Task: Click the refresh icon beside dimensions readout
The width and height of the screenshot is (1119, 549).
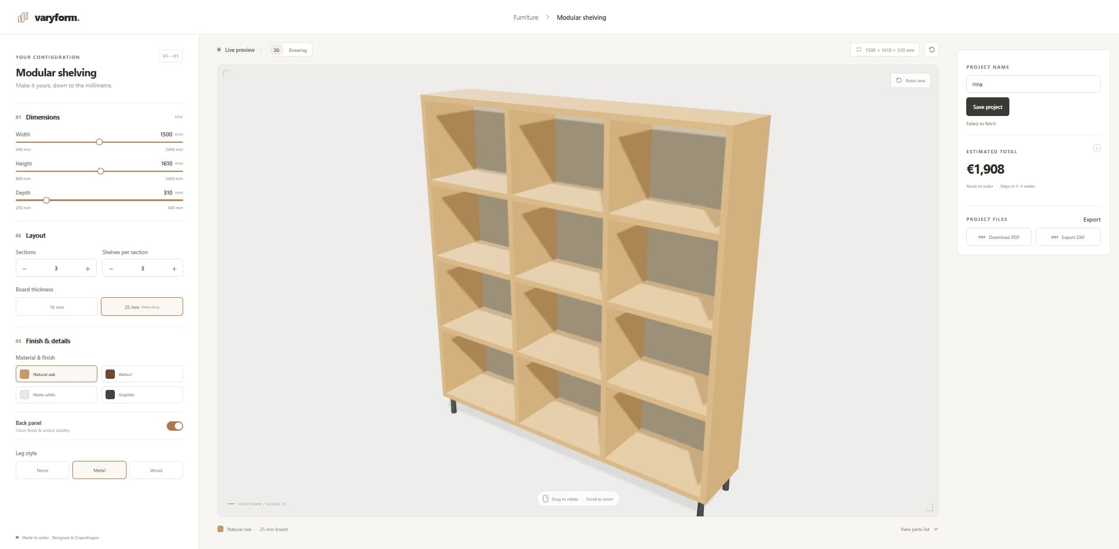Action: click(x=931, y=50)
